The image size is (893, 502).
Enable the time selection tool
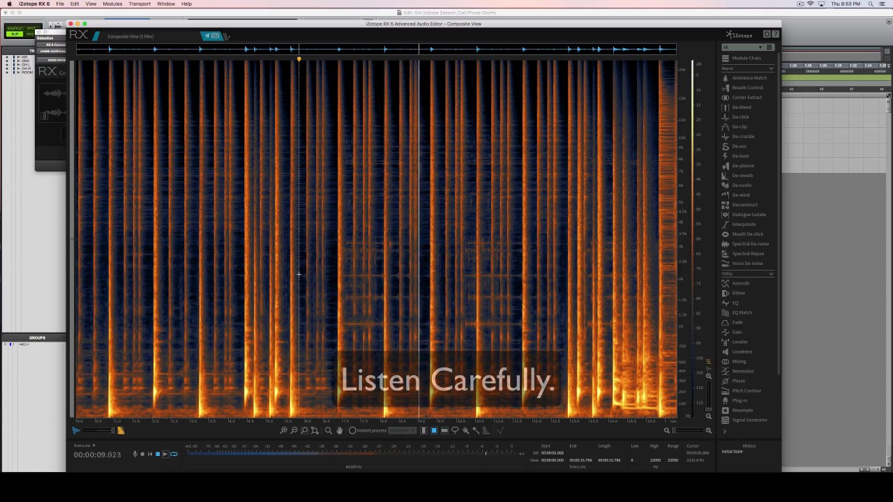pos(423,431)
